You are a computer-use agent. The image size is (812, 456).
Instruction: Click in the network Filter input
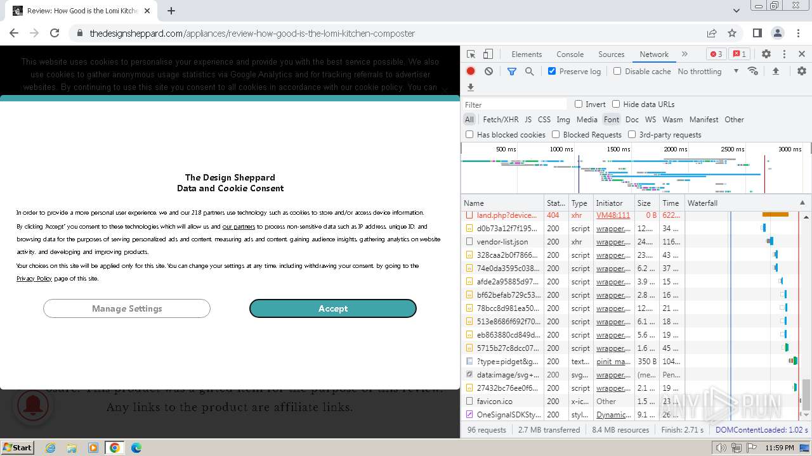coord(515,104)
